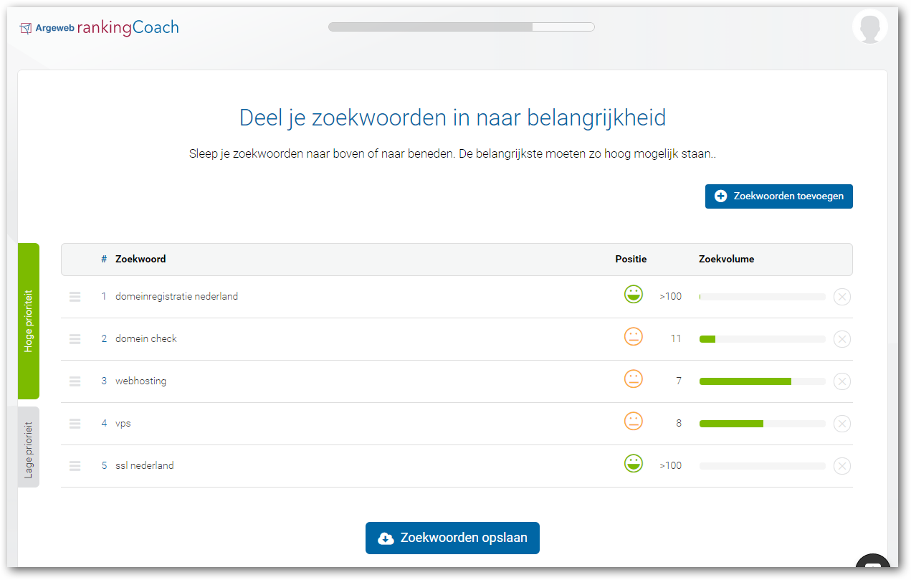Click the >100 position for domeinregistratie nederland
911x580 pixels.
click(671, 297)
